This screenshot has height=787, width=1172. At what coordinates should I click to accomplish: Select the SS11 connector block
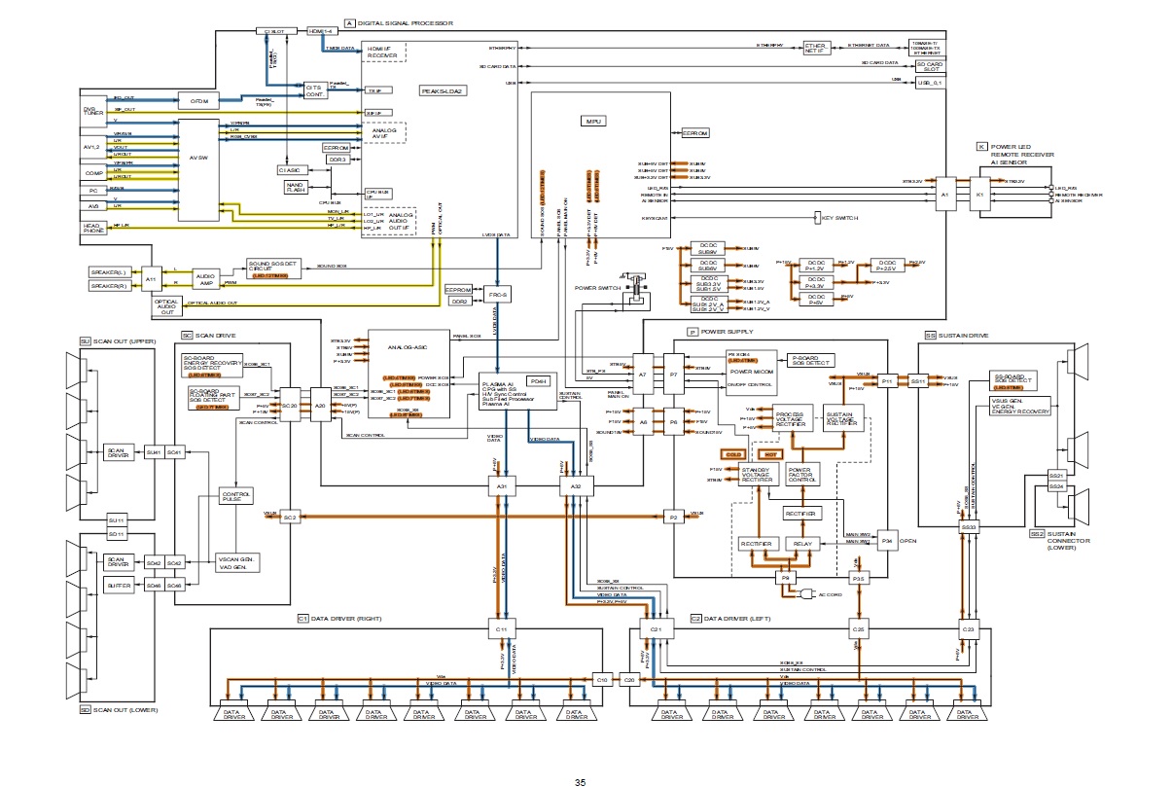click(x=917, y=382)
